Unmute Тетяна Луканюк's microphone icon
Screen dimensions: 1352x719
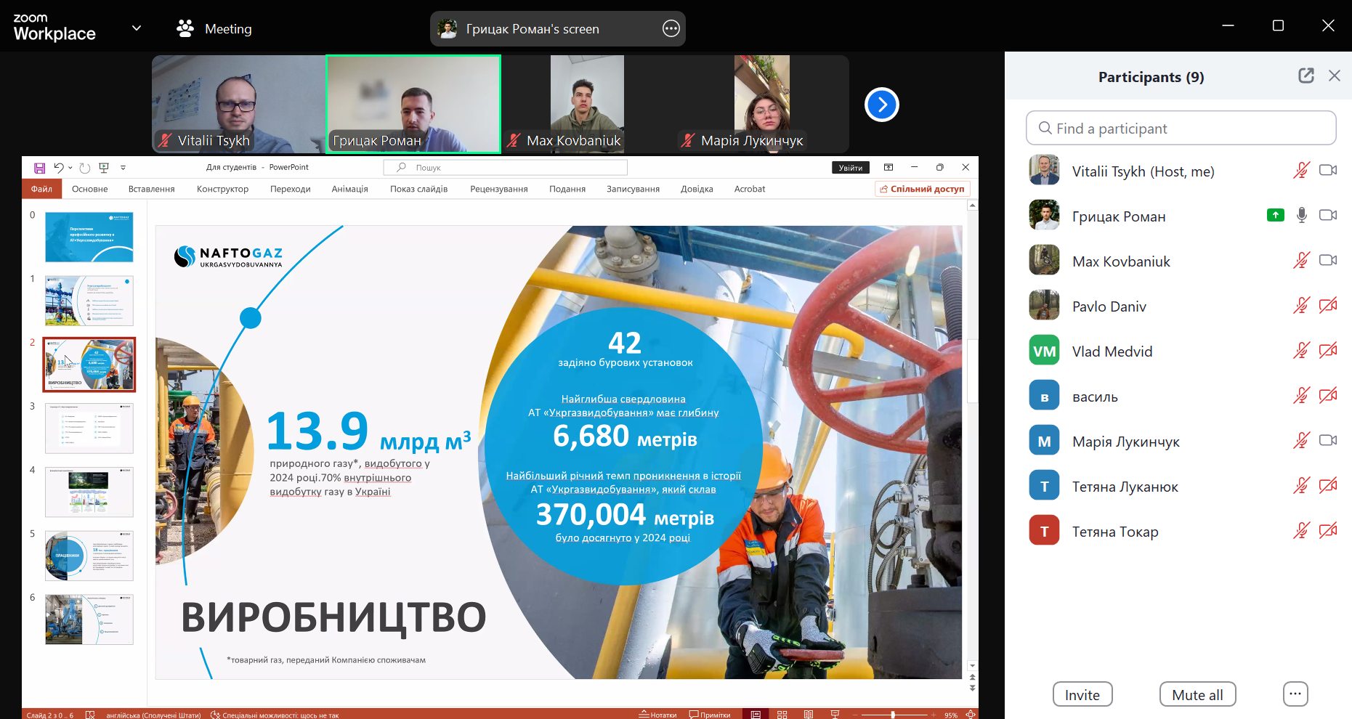[x=1301, y=485]
